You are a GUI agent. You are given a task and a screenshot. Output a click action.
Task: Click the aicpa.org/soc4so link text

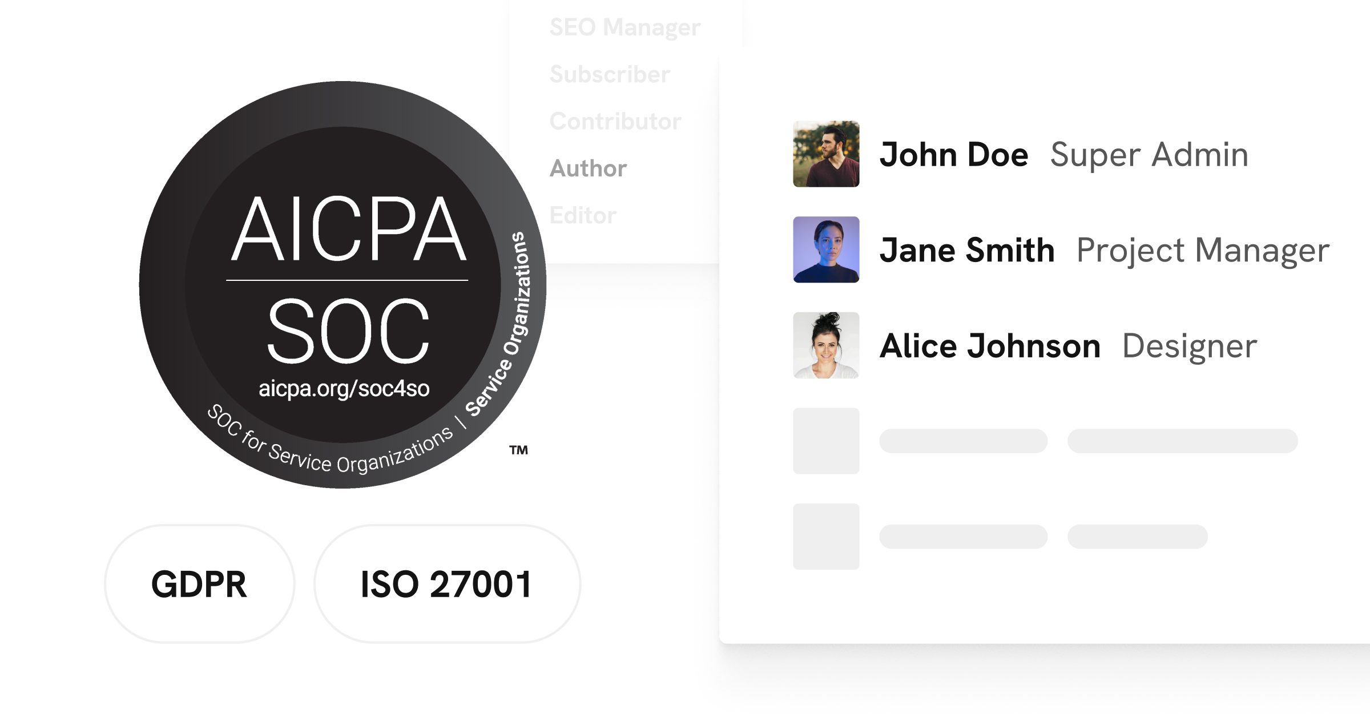(x=344, y=388)
